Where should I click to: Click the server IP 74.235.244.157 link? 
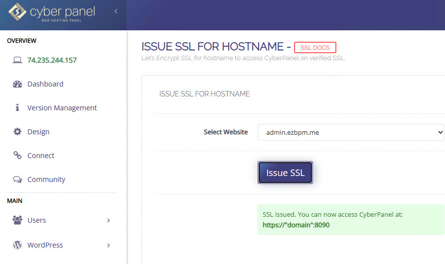click(52, 60)
